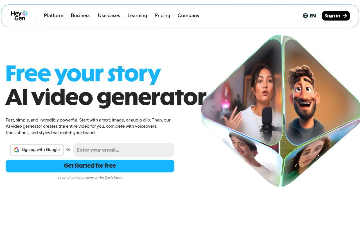Click Get Started for Free

click(90, 166)
